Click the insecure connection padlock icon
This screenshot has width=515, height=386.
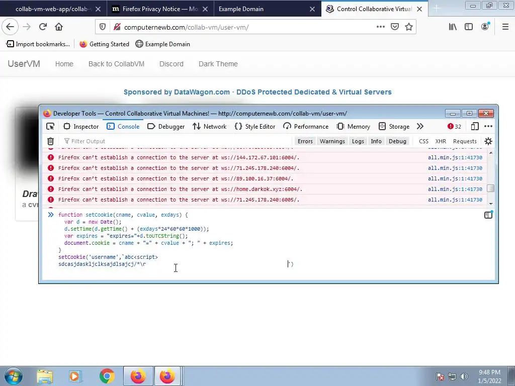[x=117, y=27]
